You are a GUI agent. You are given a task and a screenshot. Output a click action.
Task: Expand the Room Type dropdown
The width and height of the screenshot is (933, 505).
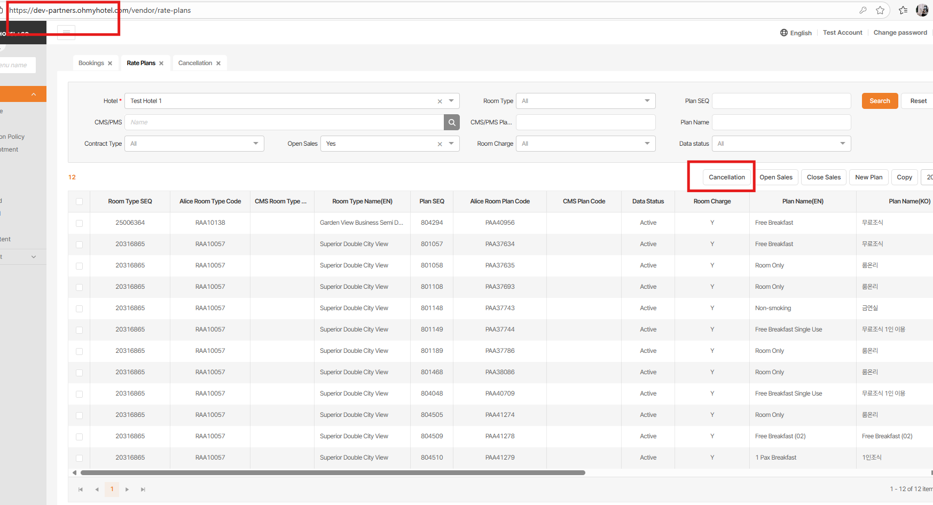[647, 101]
